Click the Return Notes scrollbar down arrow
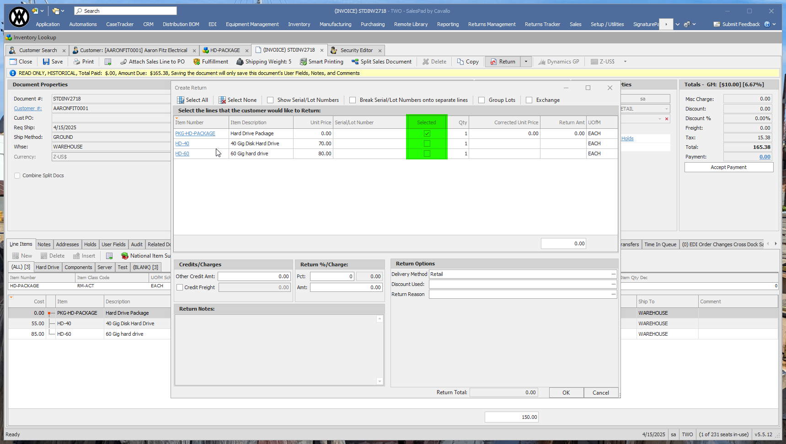786x444 pixels. (x=380, y=381)
